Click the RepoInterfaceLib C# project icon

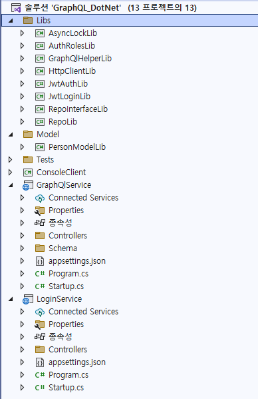click(40, 109)
